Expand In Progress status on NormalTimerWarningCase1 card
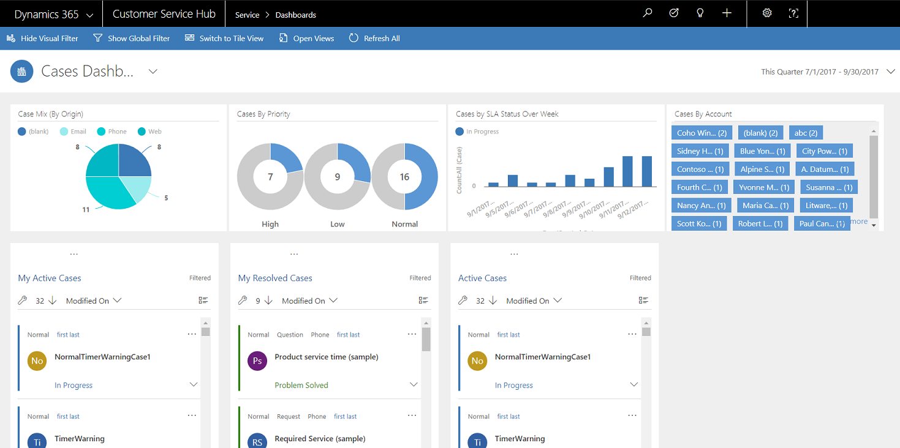The image size is (900, 448). tap(194, 384)
